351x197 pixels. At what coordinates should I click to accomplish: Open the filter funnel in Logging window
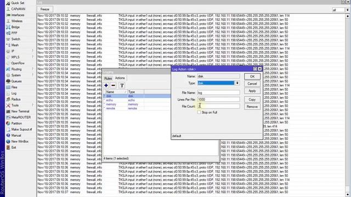click(122, 85)
